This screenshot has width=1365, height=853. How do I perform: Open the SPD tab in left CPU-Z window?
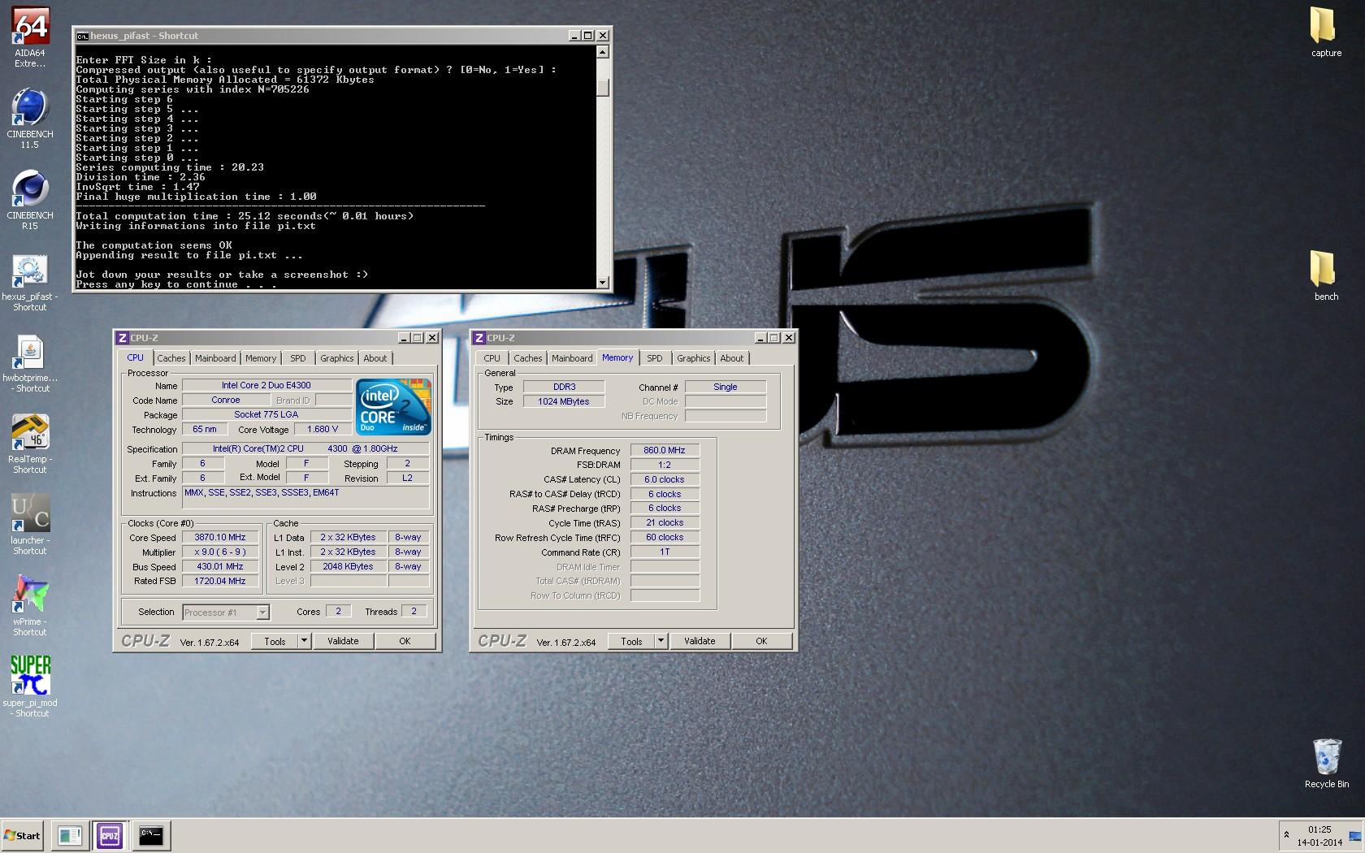298,358
